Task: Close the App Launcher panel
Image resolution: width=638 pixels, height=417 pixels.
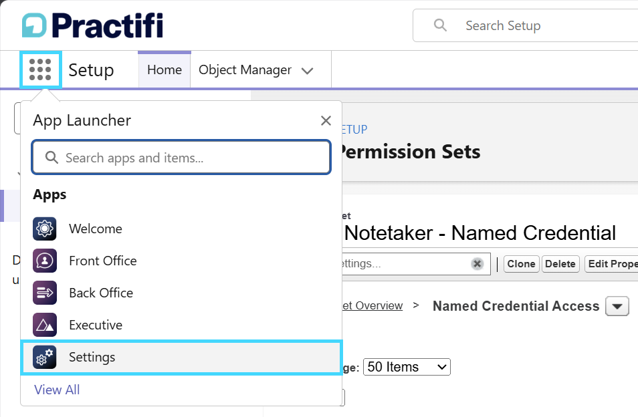Action: coord(326,121)
